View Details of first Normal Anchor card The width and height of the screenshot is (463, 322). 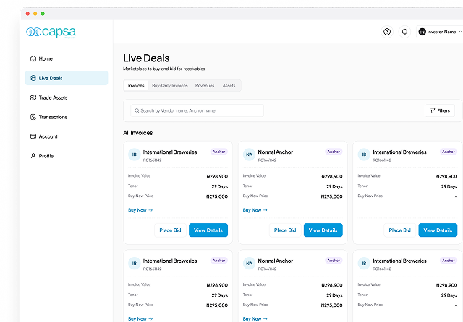coord(323,230)
